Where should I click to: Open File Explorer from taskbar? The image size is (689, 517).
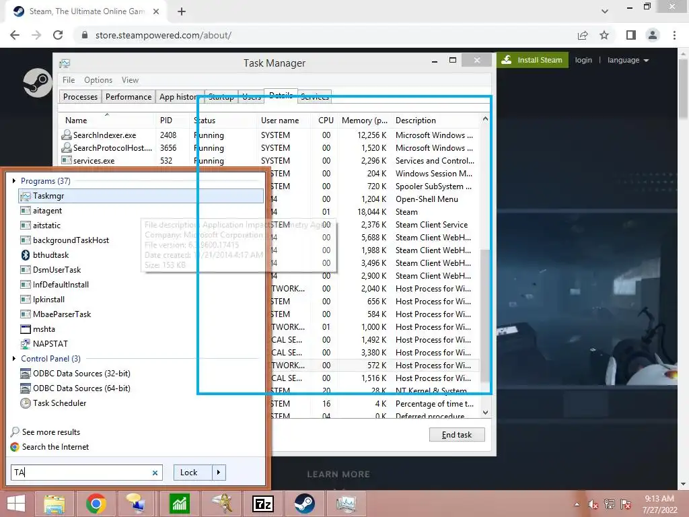click(55, 504)
